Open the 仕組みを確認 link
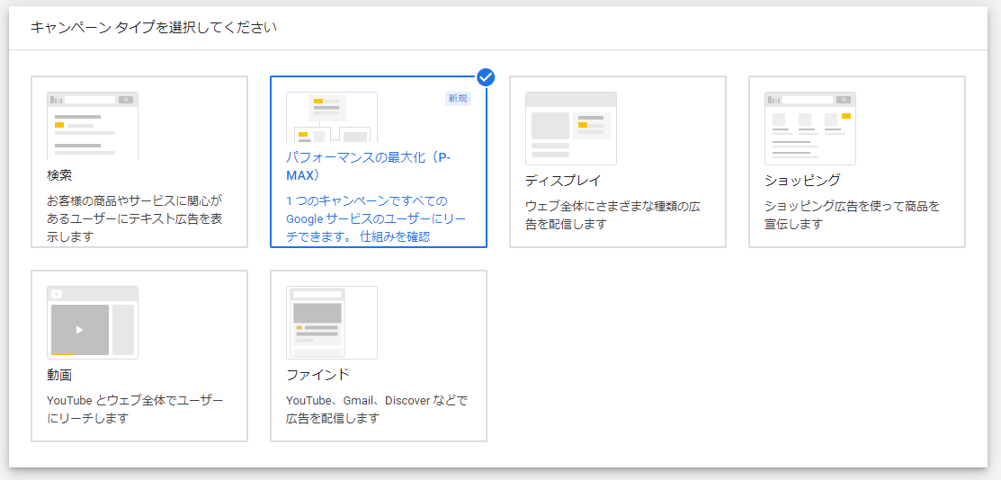 395,237
